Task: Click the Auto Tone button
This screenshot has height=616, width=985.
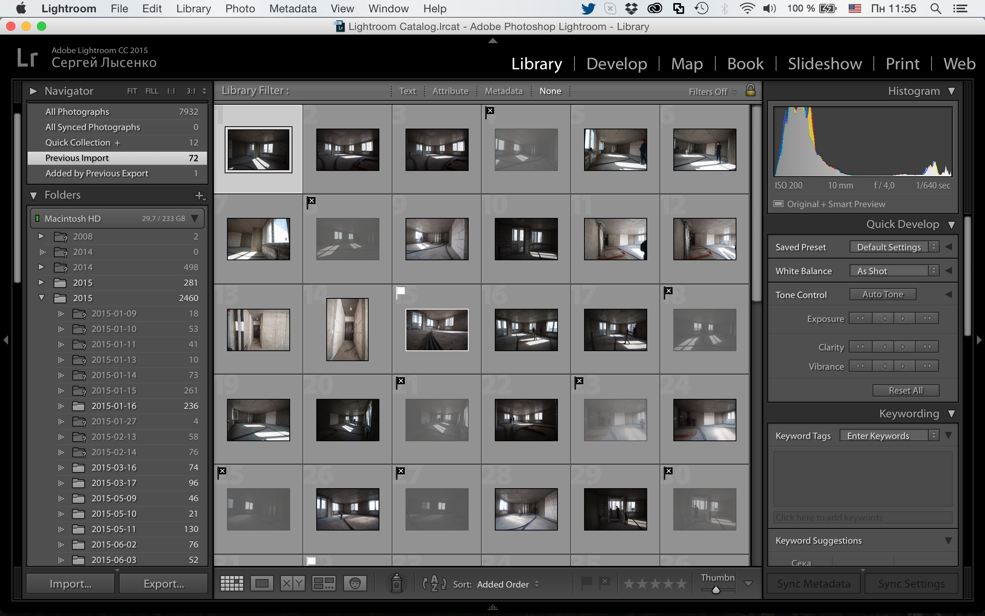Action: point(882,295)
